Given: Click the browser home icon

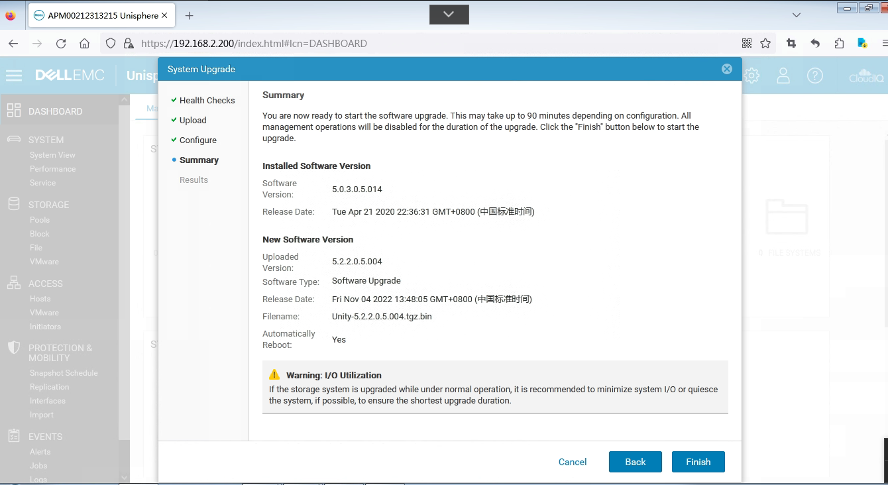Looking at the screenshot, I should (x=84, y=44).
